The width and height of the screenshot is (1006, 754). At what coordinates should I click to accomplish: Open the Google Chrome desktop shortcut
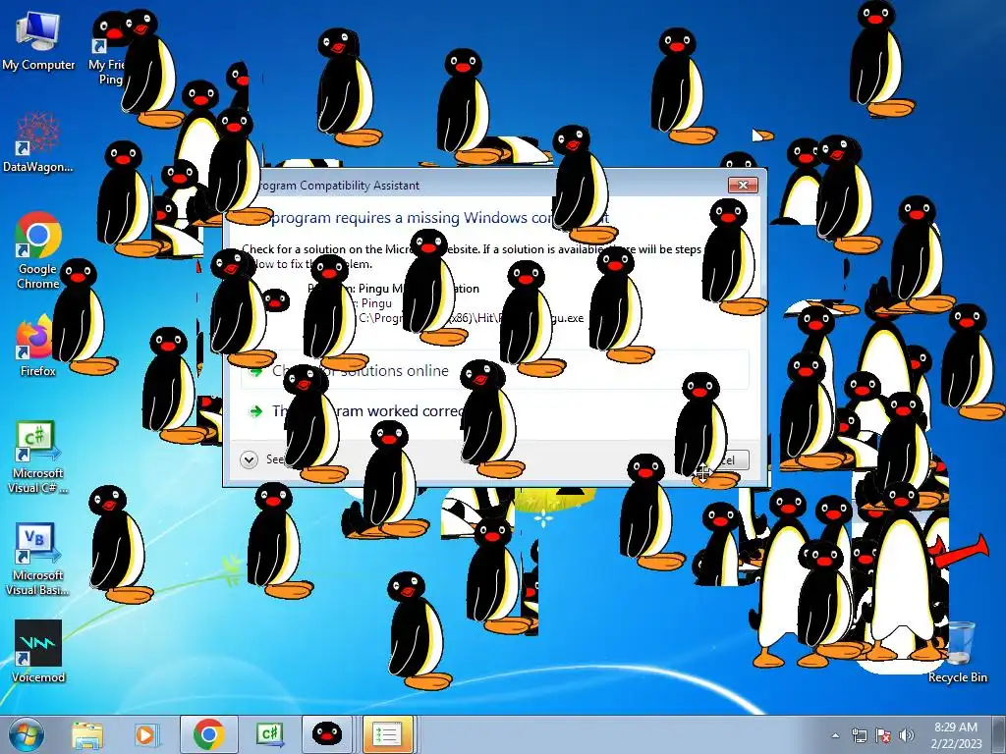tap(38, 250)
